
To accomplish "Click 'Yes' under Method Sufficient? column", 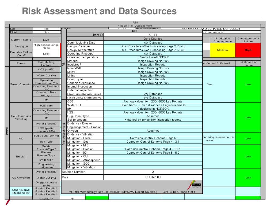I will coord(210,84).
